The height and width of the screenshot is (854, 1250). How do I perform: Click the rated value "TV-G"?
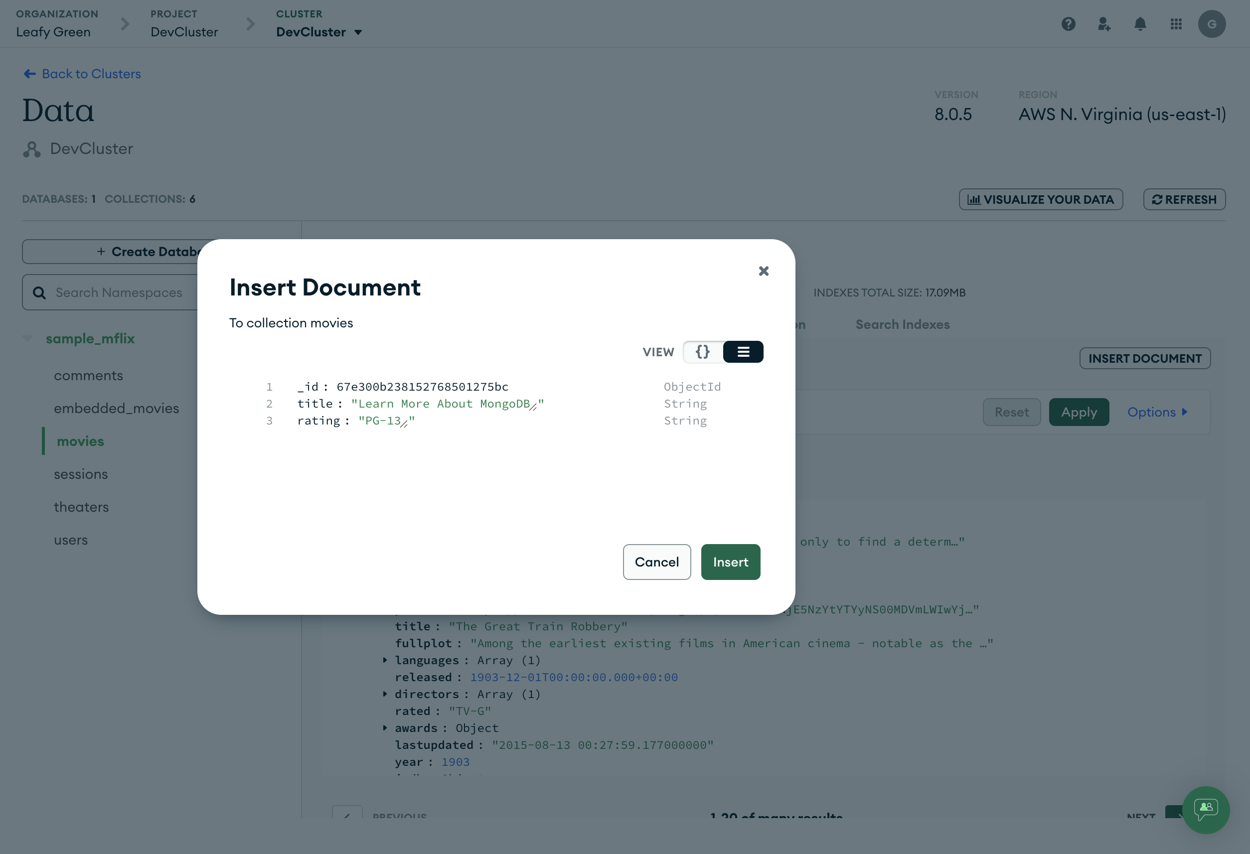tap(469, 711)
